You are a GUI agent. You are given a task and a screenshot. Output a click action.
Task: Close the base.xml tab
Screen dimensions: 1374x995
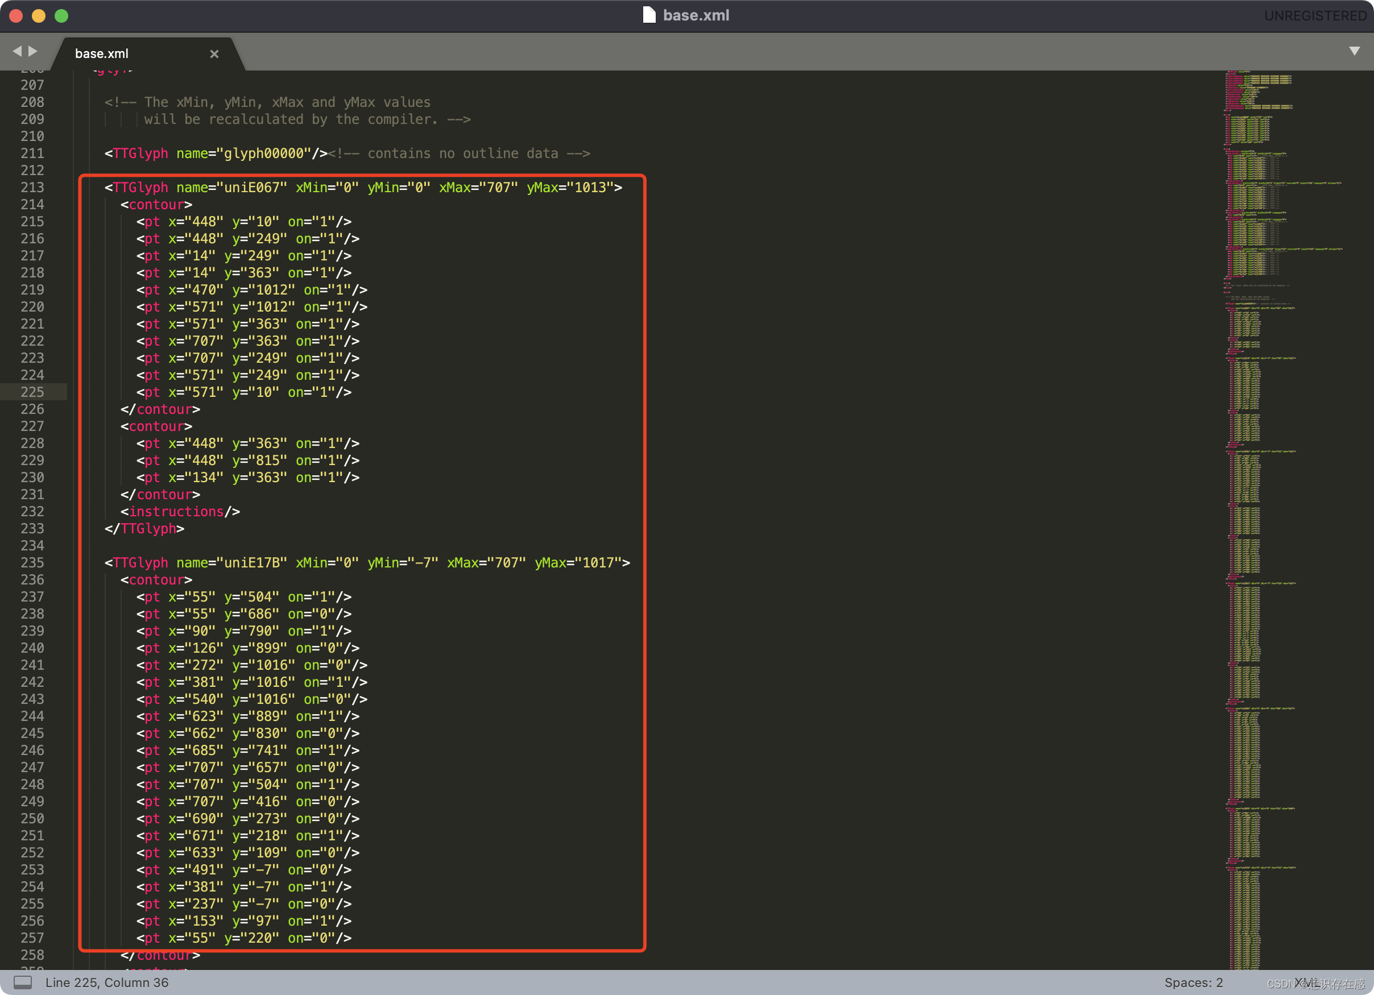[x=214, y=54]
